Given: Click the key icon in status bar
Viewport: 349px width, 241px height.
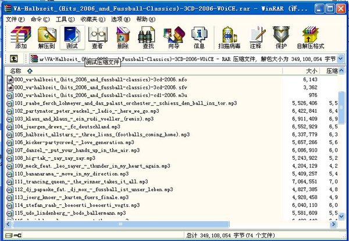Looking at the screenshot, I should point(17,235).
